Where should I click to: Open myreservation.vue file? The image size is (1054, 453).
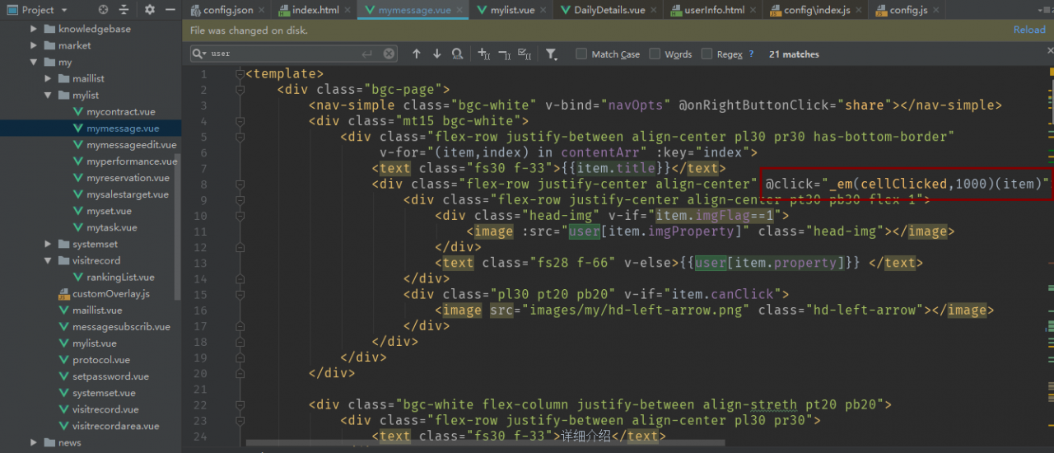[128, 177]
